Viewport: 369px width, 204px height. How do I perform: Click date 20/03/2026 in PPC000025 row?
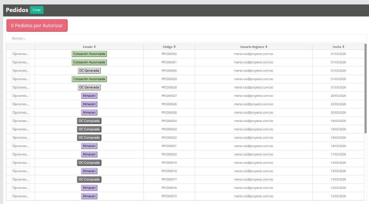338,112
